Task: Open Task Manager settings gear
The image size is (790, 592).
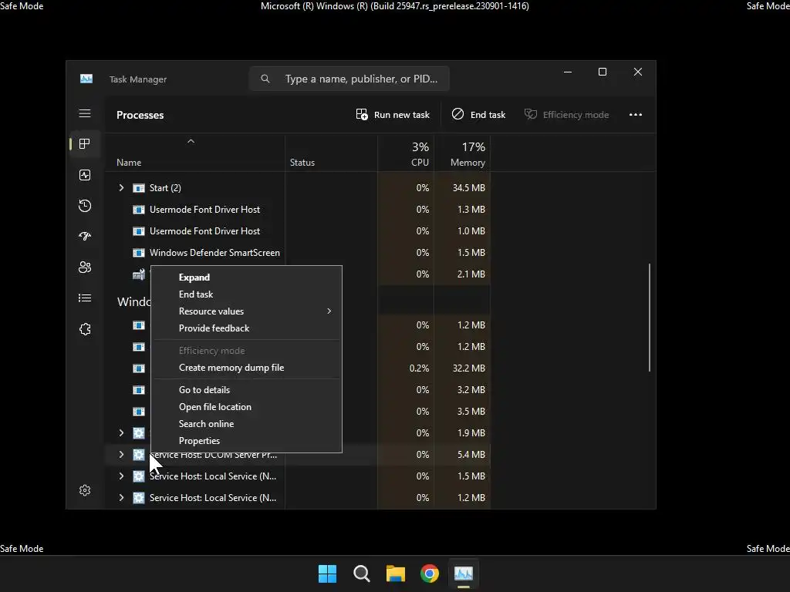Action: (x=85, y=490)
